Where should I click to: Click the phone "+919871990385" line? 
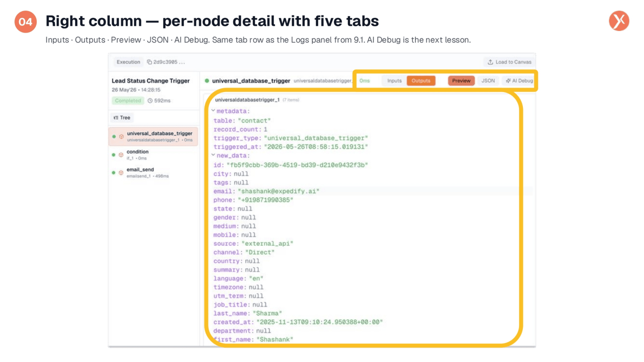253,200
